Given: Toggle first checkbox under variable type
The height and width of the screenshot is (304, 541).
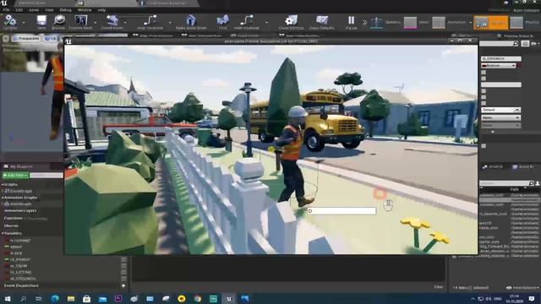Looking at the screenshot, I should coord(484,73).
